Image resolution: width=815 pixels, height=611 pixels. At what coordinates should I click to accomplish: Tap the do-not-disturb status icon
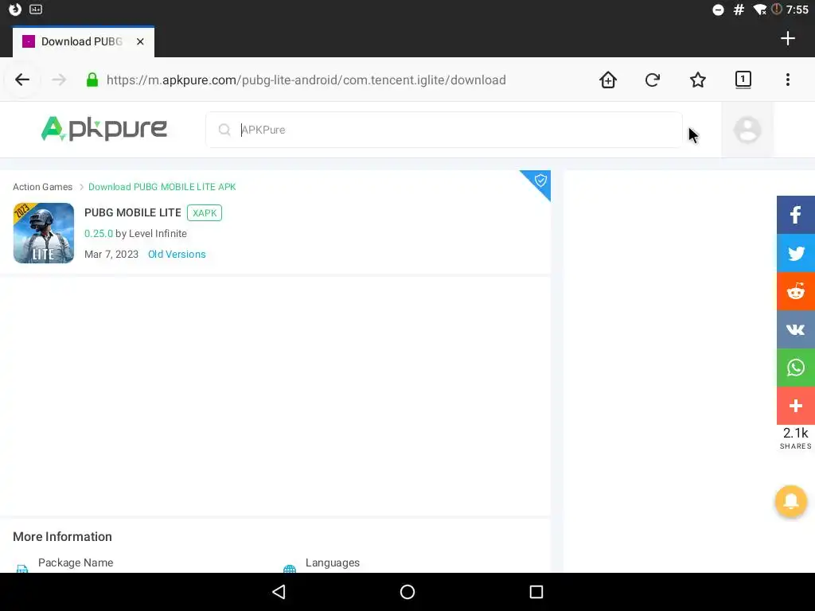pos(718,10)
